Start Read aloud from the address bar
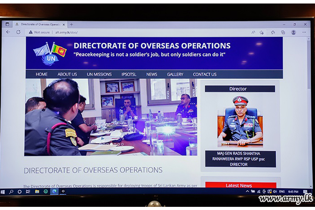Viewport: 315px width, 210px height. click(x=253, y=32)
